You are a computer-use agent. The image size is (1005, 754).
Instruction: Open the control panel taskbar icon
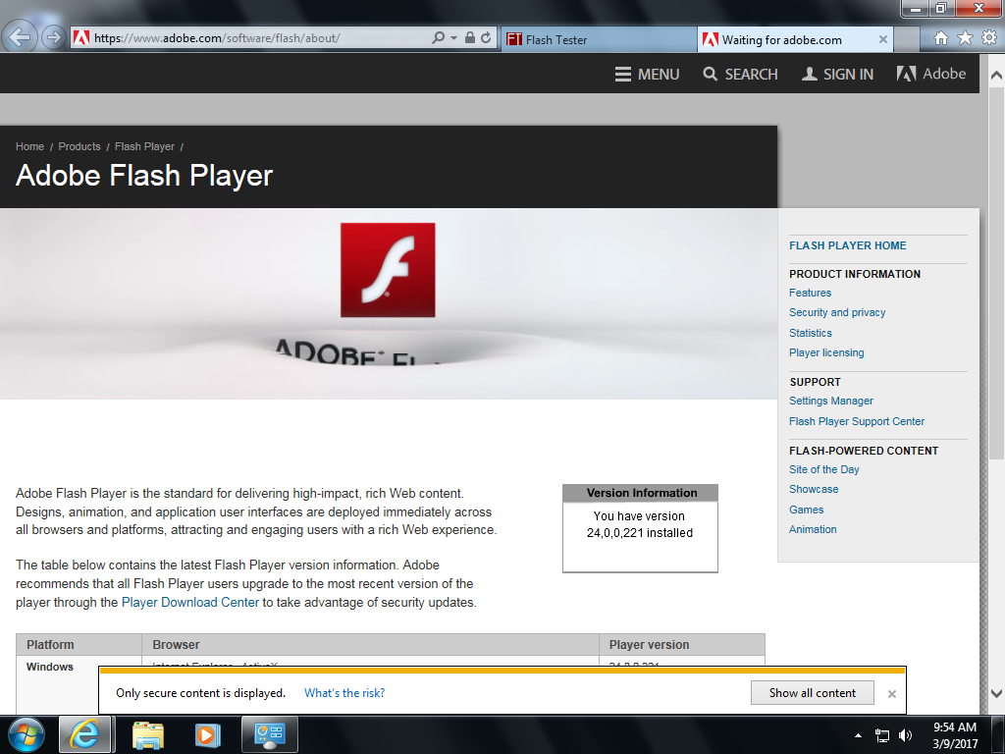click(x=269, y=734)
